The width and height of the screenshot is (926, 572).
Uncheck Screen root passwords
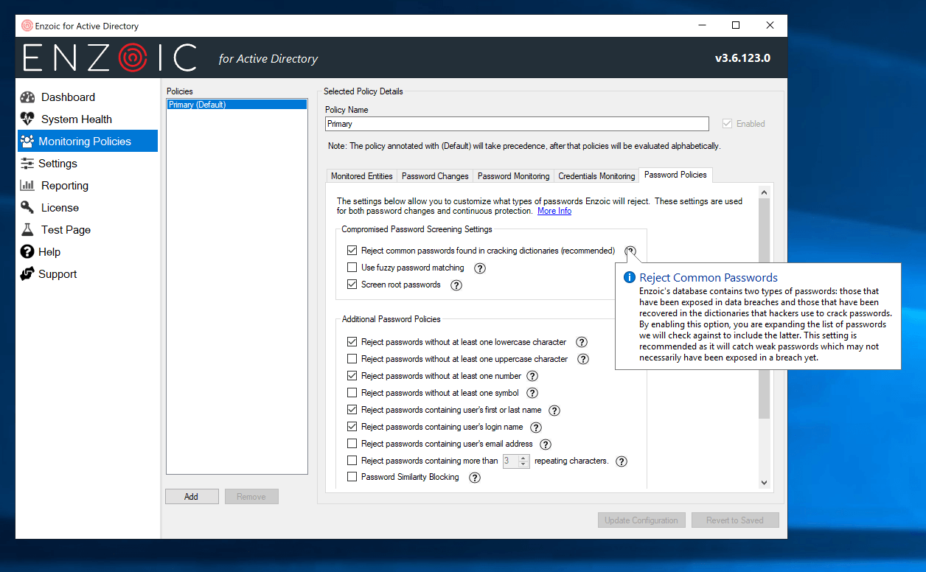coord(352,285)
